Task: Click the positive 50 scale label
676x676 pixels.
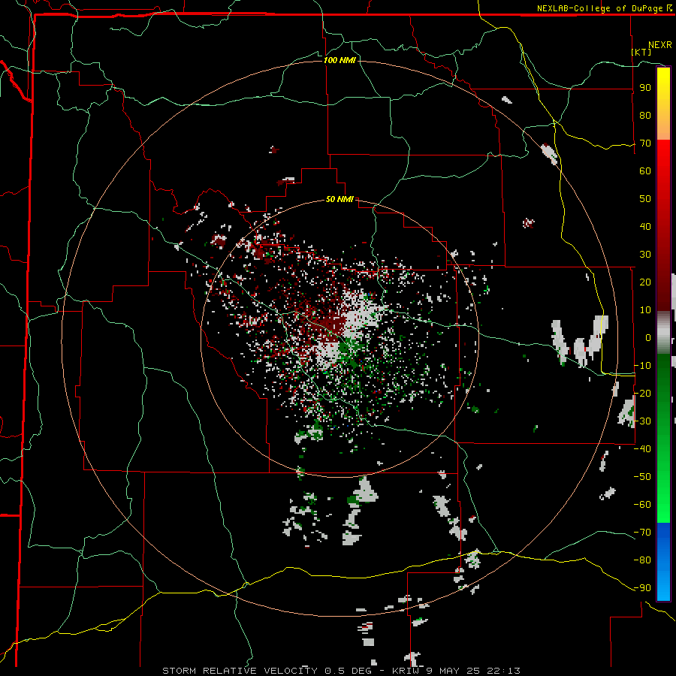Action: (x=645, y=199)
